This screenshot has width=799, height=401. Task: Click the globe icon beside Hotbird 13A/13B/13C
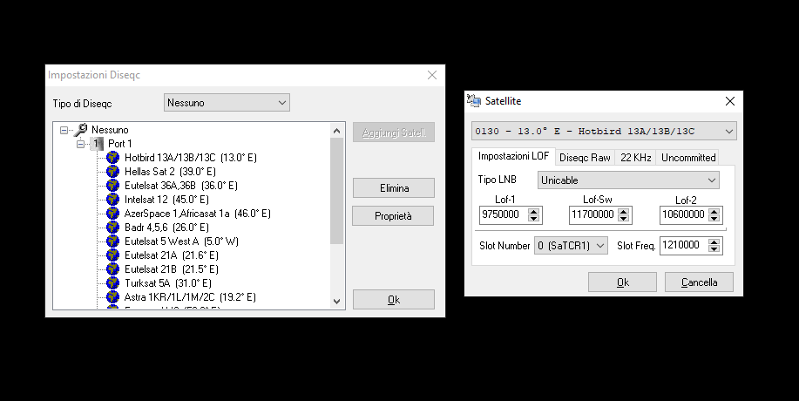coord(112,158)
